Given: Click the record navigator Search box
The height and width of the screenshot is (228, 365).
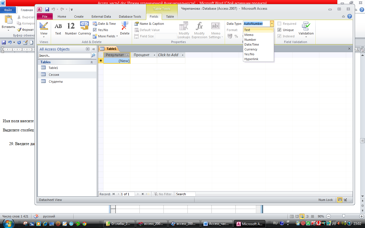Looking at the screenshot, I should click(x=185, y=194).
